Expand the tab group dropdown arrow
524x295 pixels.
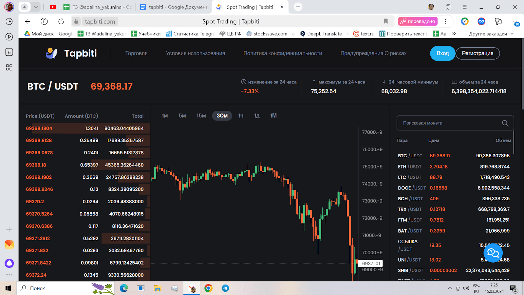click(x=36, y=7)
